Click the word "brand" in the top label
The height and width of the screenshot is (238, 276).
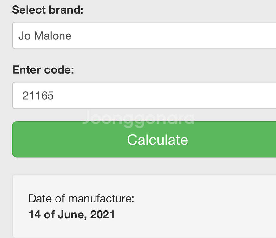pos(66,10)
